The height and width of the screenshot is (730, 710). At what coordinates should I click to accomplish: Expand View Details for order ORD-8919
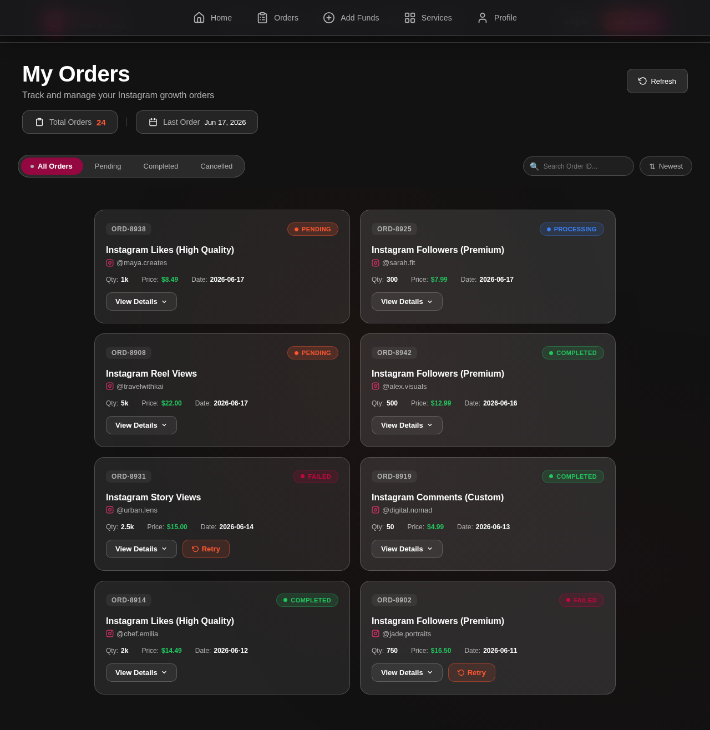[407, 549]
